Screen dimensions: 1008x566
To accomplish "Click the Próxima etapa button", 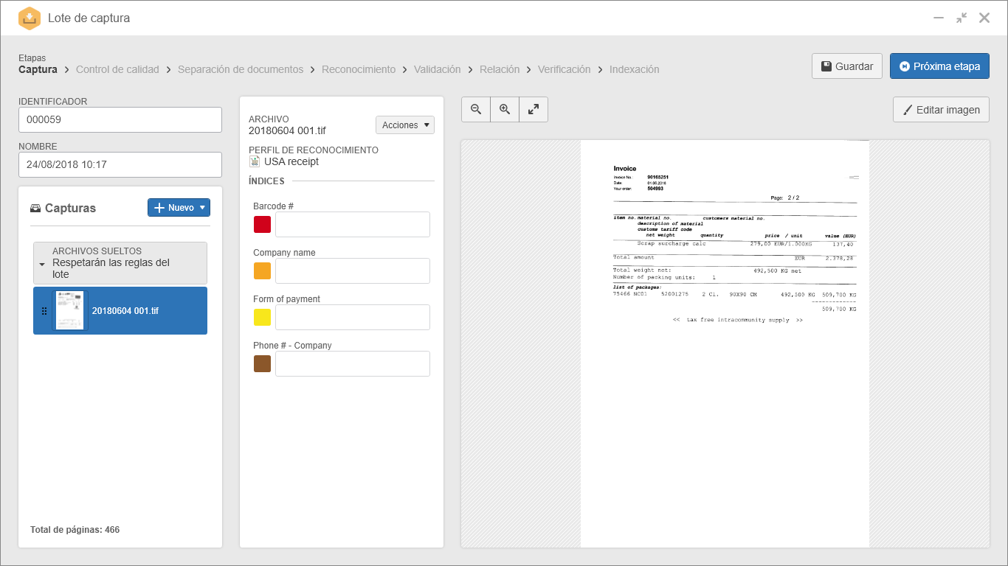I will 939,66.
